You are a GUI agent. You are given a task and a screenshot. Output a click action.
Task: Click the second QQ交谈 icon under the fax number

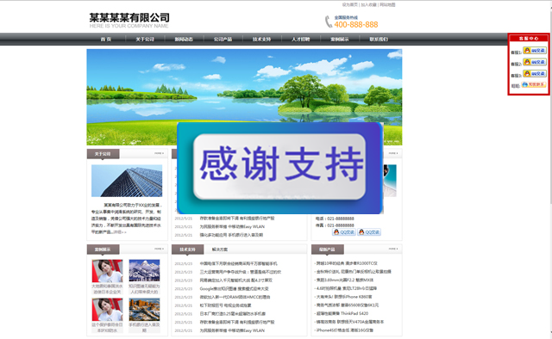point(369,232)
